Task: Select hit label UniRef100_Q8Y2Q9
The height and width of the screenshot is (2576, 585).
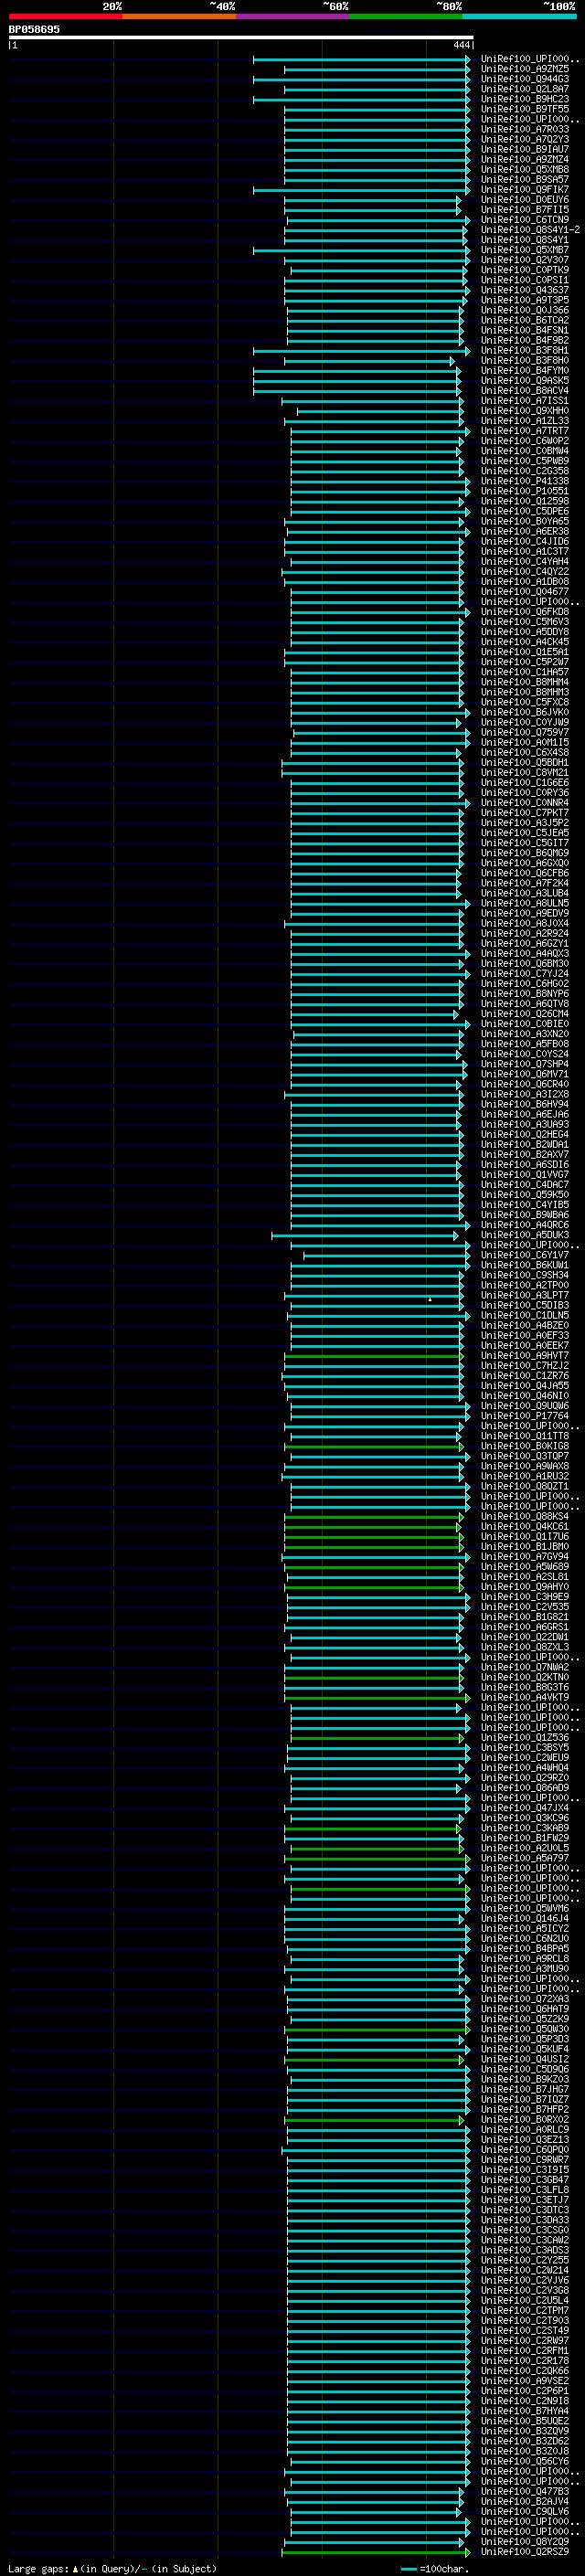Action: coord(525,2542)
